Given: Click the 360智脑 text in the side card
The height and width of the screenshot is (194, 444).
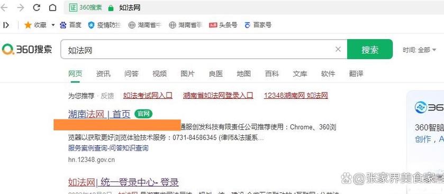Looking at the screenshot, I should 429,127.
